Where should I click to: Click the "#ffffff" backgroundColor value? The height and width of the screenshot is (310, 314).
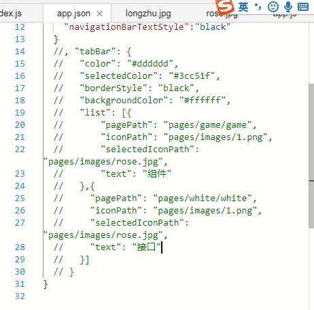tap(203, 101)
